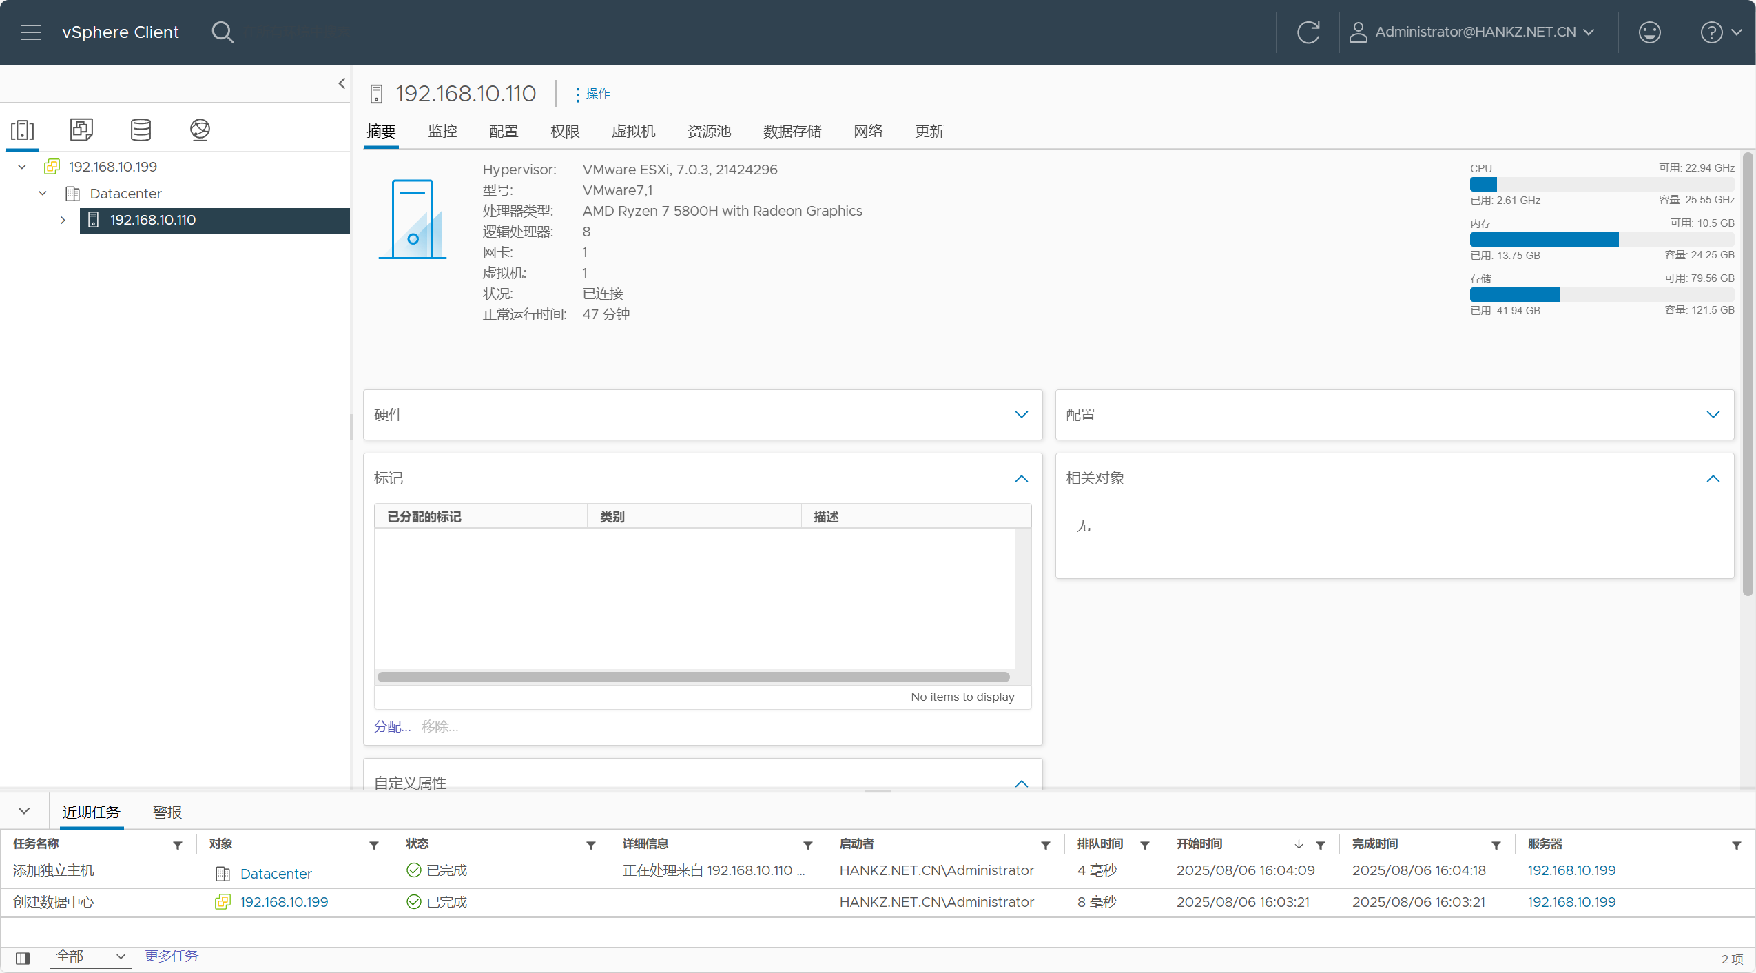Screen dimensions: 1756x973
Task: Switch to the 权限 tab
Action: (565, 132)
